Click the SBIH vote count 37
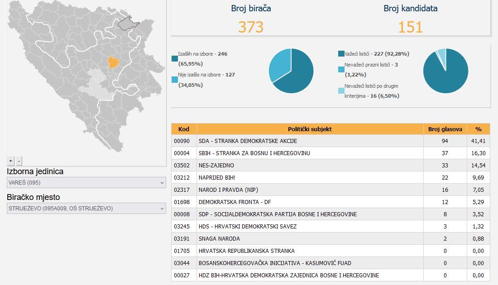This screenshot has width=498, height=285. coord(445,153)
